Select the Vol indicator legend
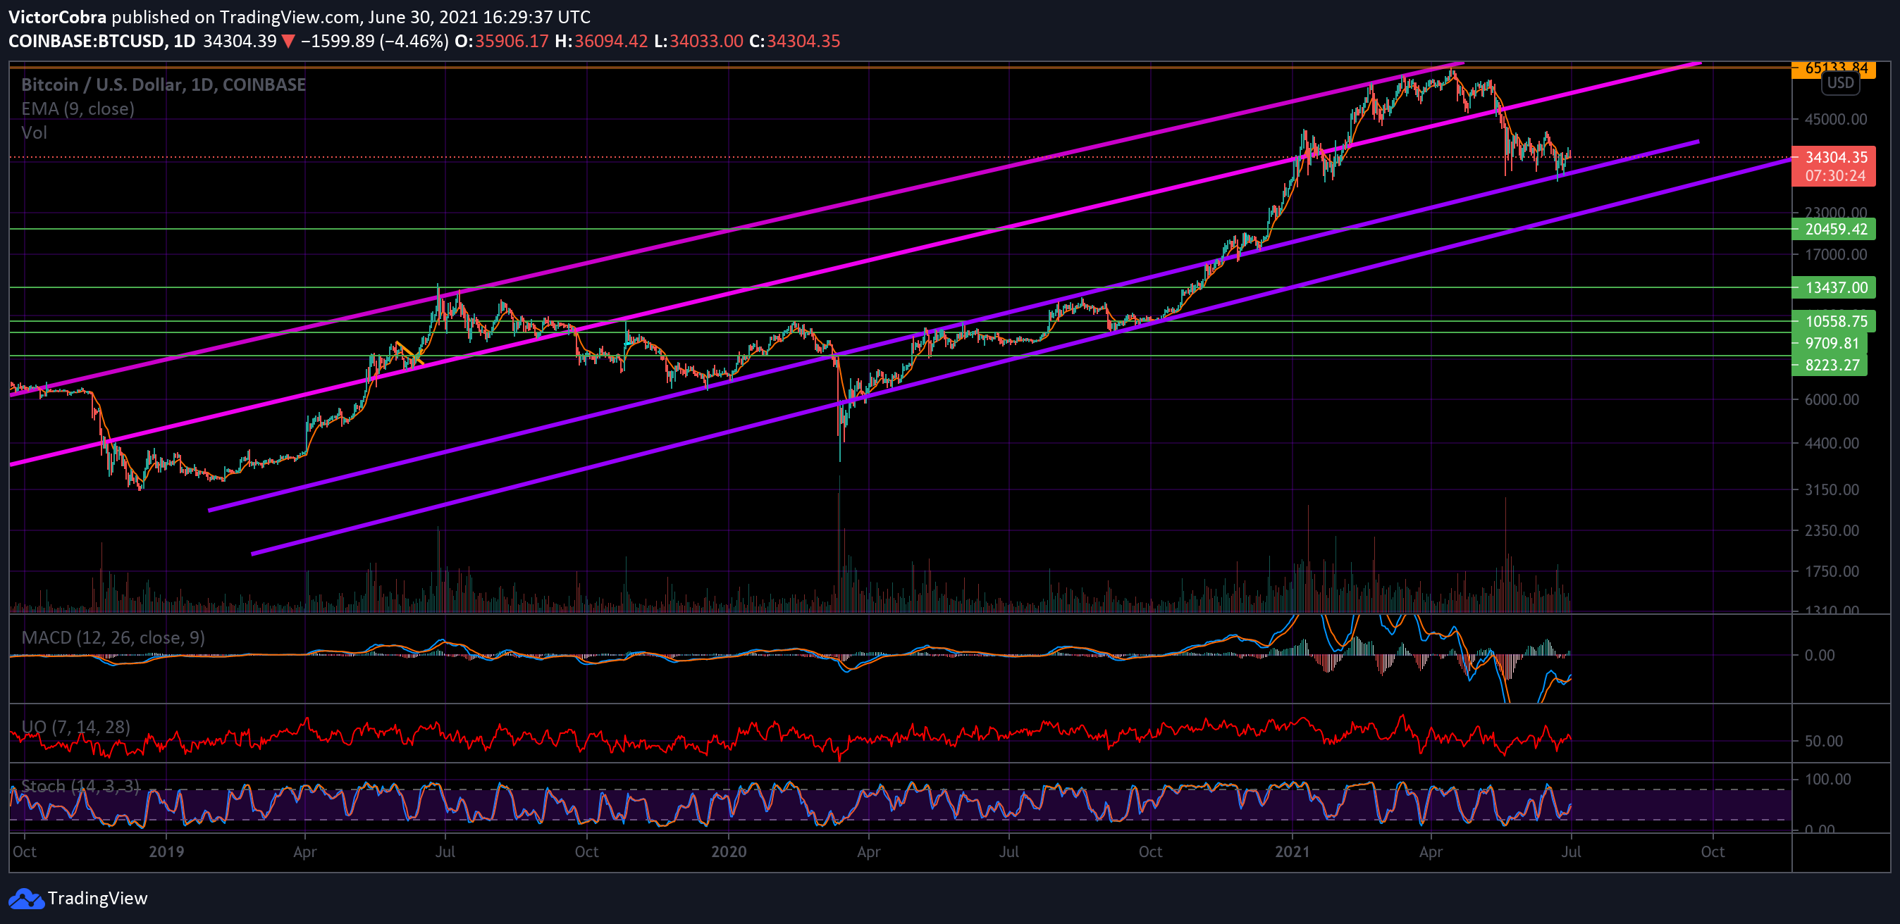1900x924 pixels. [x=34, y=132]
